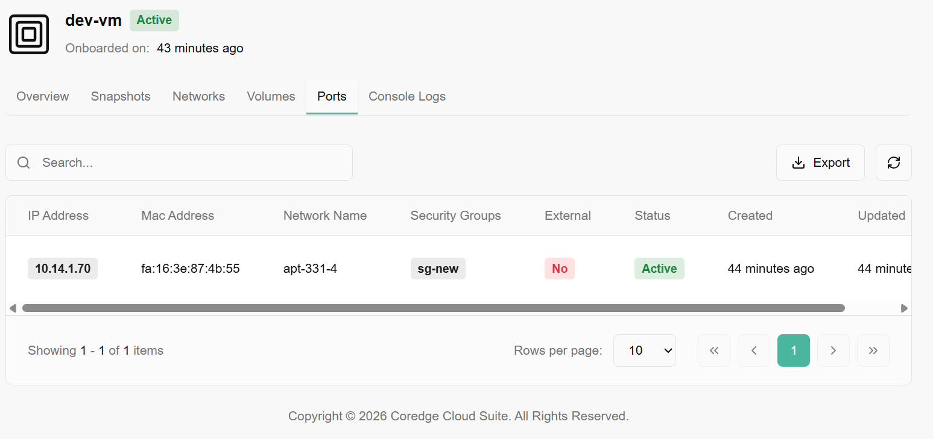
Task: Open the Volumes tab
Action: point(271,96)
